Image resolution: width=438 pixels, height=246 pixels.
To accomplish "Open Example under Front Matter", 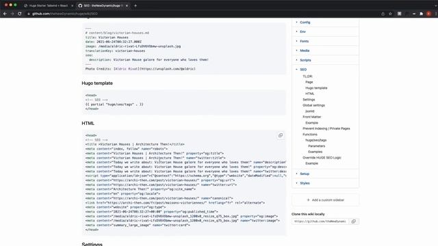I will point(312,123).
